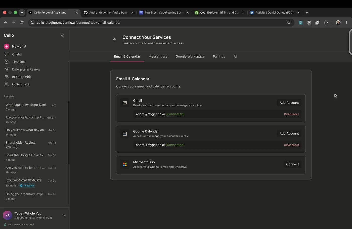Expand the Yaba account menu chevron
This screenshot has width=352, height=229.
(65, 215)
